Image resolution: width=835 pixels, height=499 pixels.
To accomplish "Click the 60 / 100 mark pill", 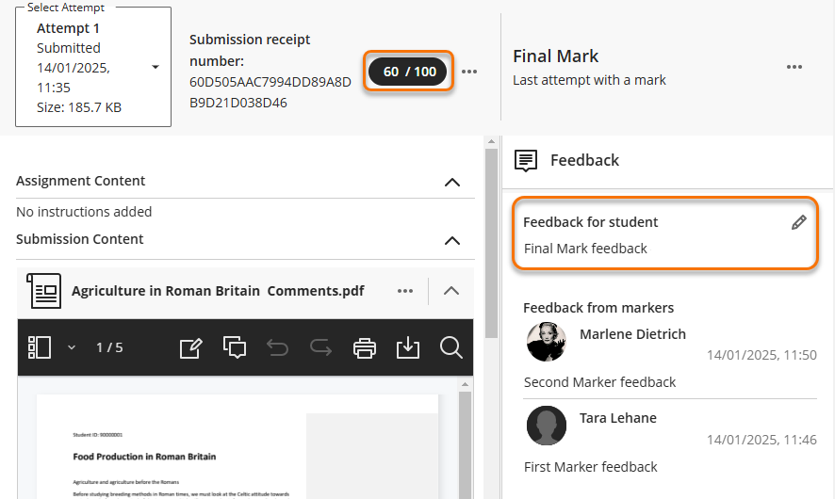I will point(408,72).
